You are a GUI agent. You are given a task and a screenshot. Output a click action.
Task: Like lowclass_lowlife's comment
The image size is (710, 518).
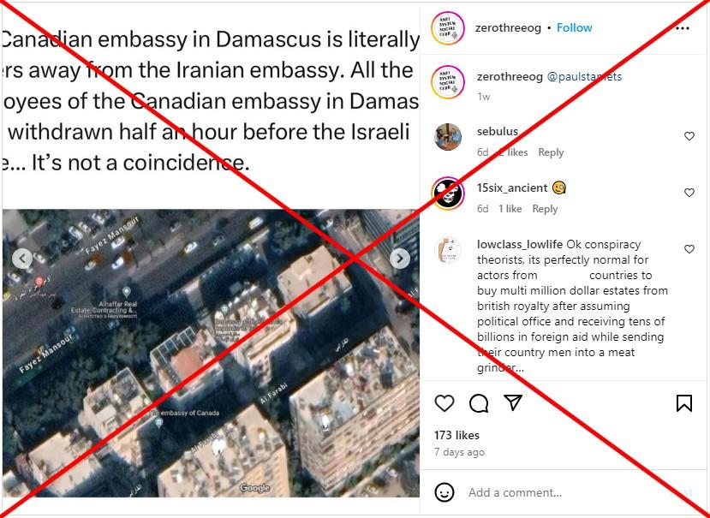(x=689, y=249)
